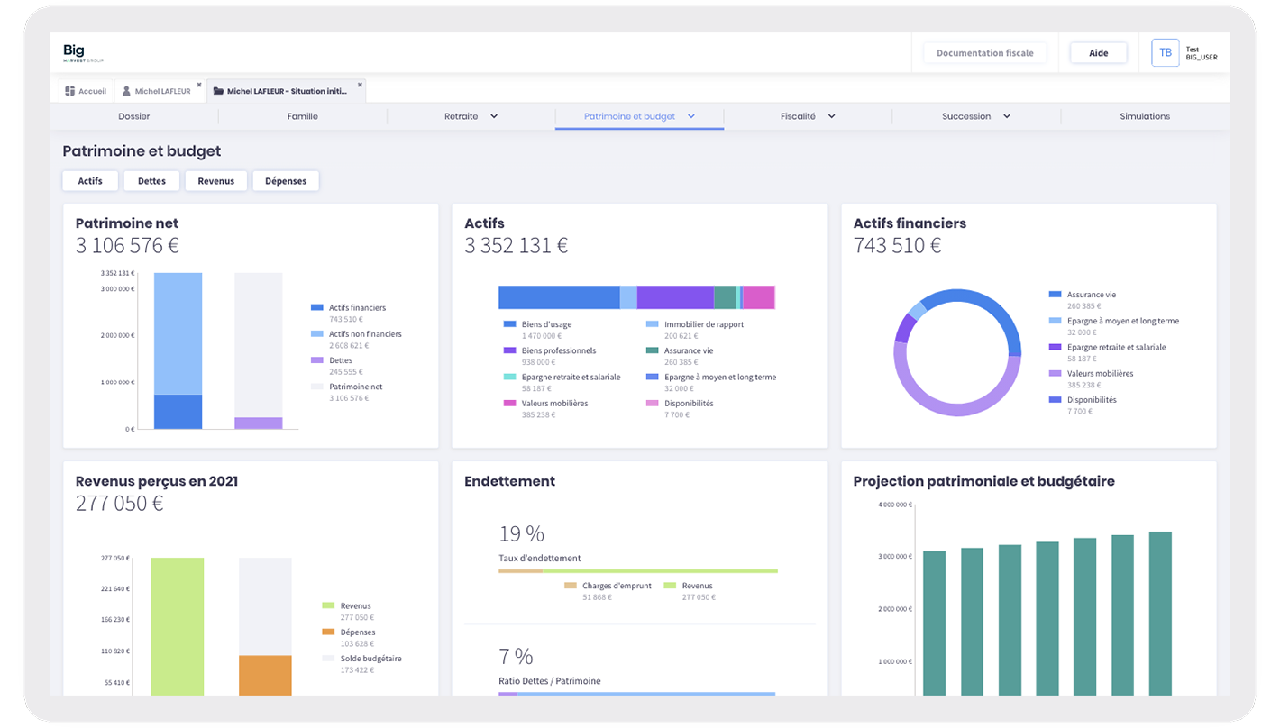This screenshot has height=728, width=1280.
Task: Close the Michel LAFLEUR client tab
Action: click(x=199, y=85)
